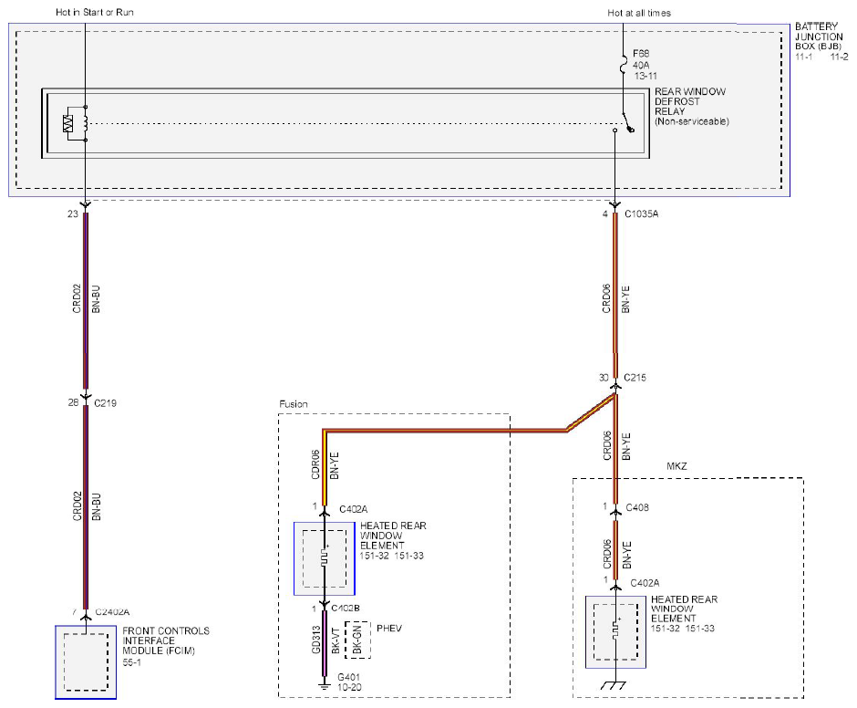Click the dashed 'BK-GN' wire color box
This screenshot has width=857, height=708.
point(358,640)
